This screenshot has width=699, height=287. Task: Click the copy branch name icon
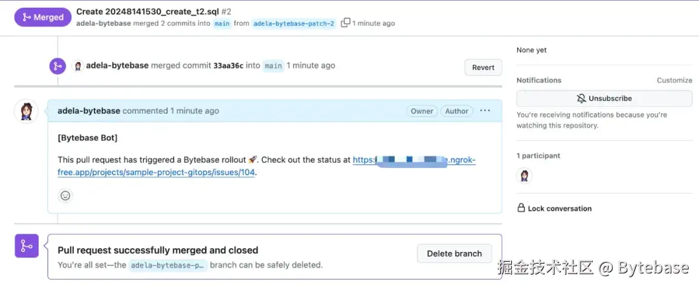346,23
